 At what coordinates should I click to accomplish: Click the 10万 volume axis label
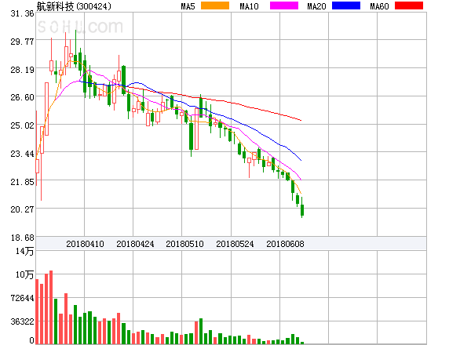coord(25,274)
